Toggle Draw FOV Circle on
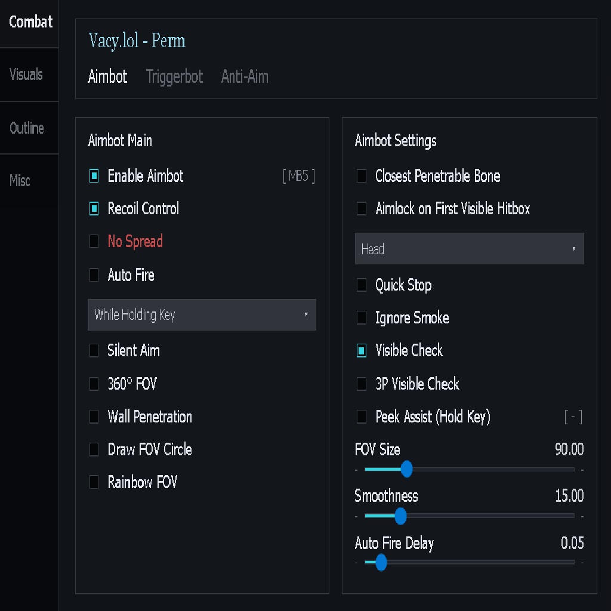This screenshot has width=611, height=611. (x=94, y=449)
